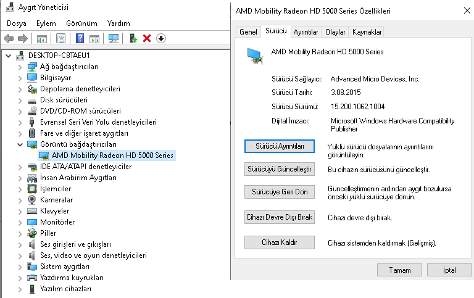The image size is (474, 298).
Task: Select the Sürücü tab
Action: [276, 31]
